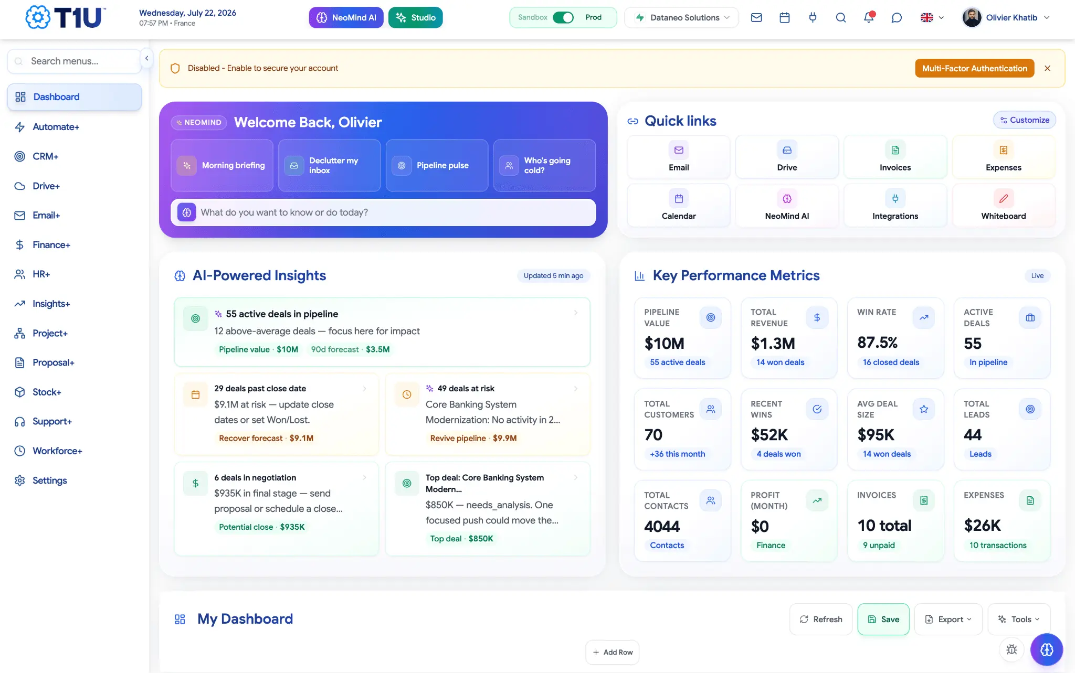Viewport: 1075px width, 673px height.
Task: Click the T1U logo
Action: click(66, 17)
